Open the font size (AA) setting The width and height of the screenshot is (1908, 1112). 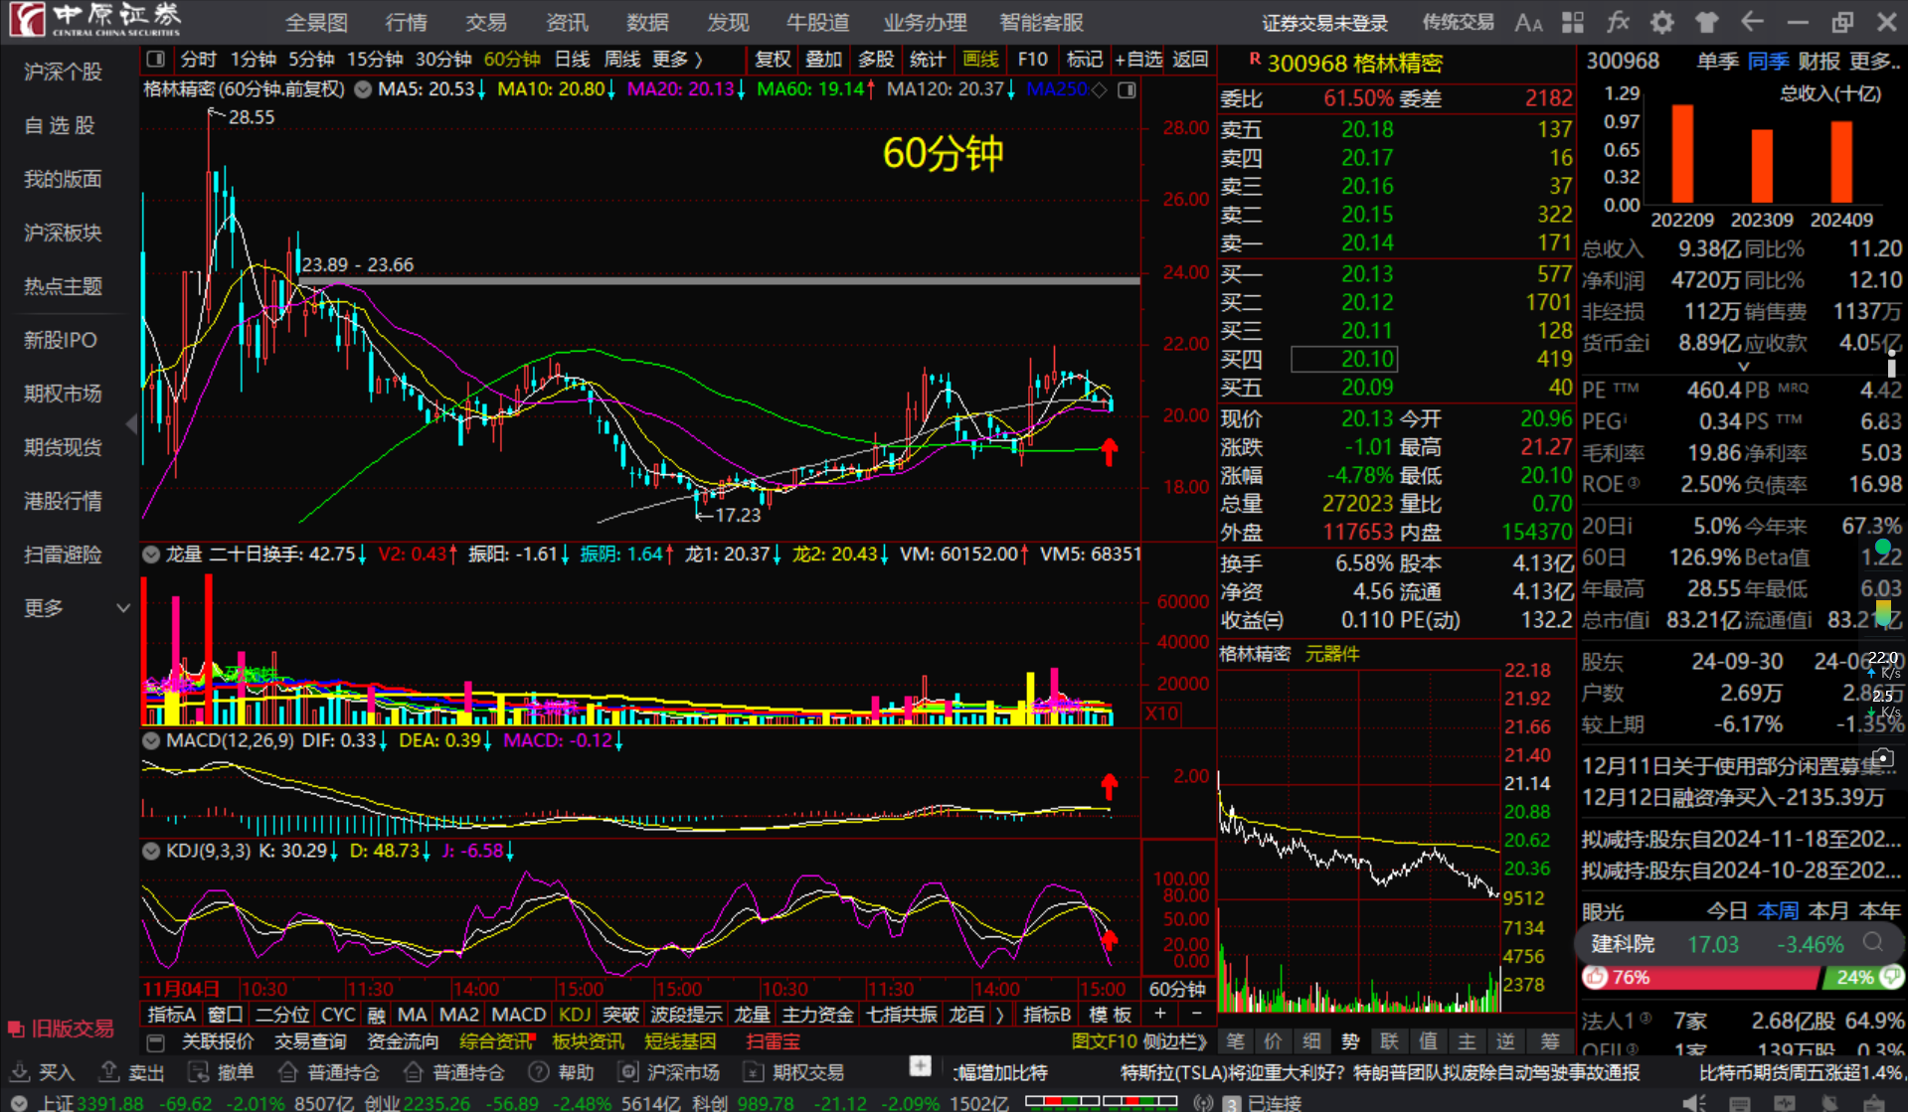pyautogui.click(x=1528, y=22)
